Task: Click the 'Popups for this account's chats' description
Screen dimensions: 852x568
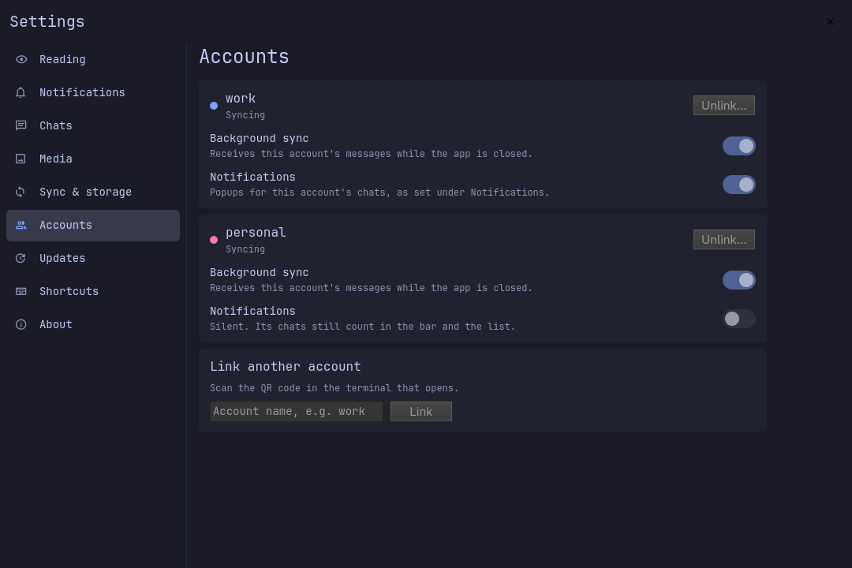Action: 379,192
